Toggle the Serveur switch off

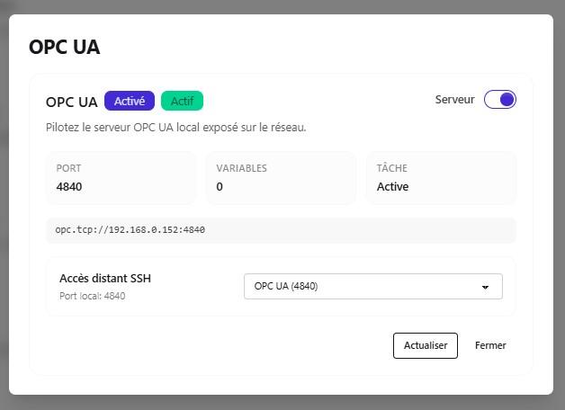pyautogui.click(x=500, y=99)
